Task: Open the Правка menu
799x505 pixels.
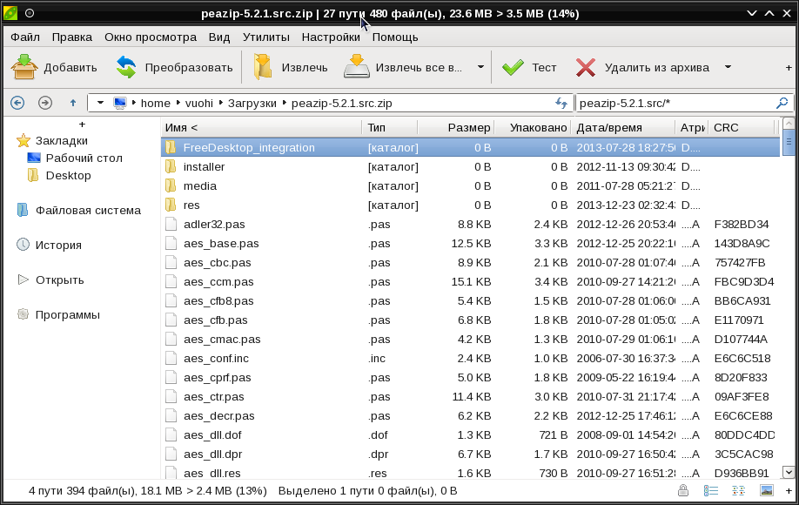Action: (72, 37)
